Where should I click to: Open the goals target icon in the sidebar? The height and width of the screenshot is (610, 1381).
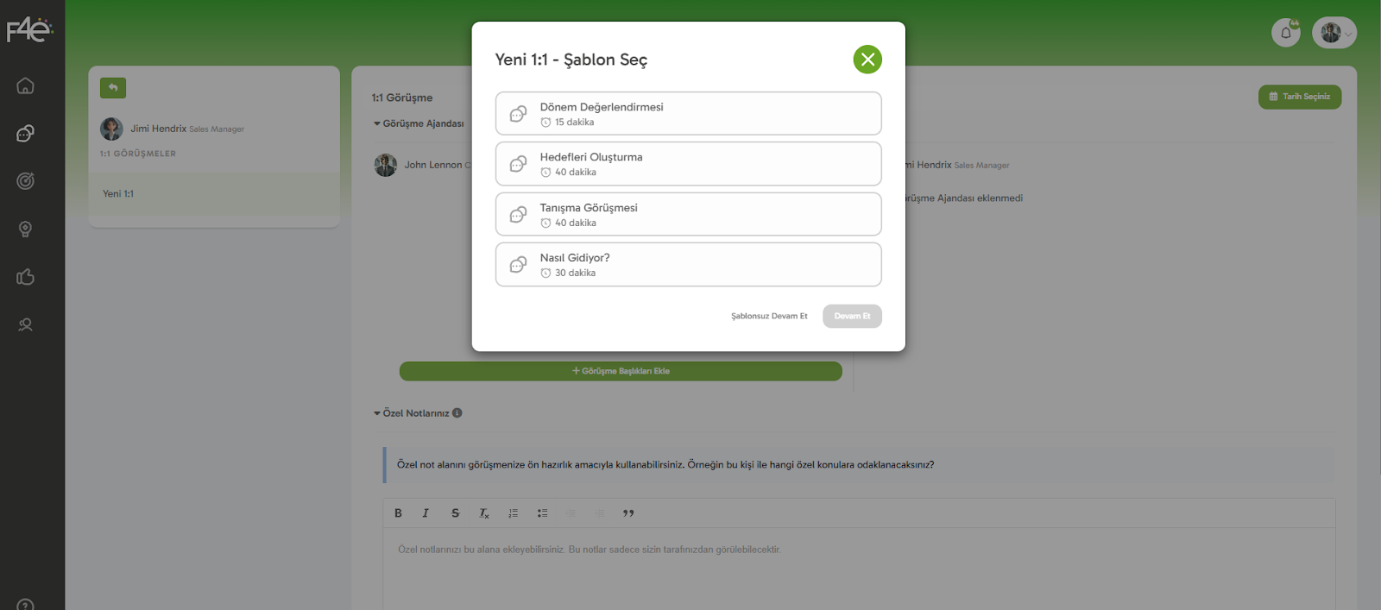26,181
